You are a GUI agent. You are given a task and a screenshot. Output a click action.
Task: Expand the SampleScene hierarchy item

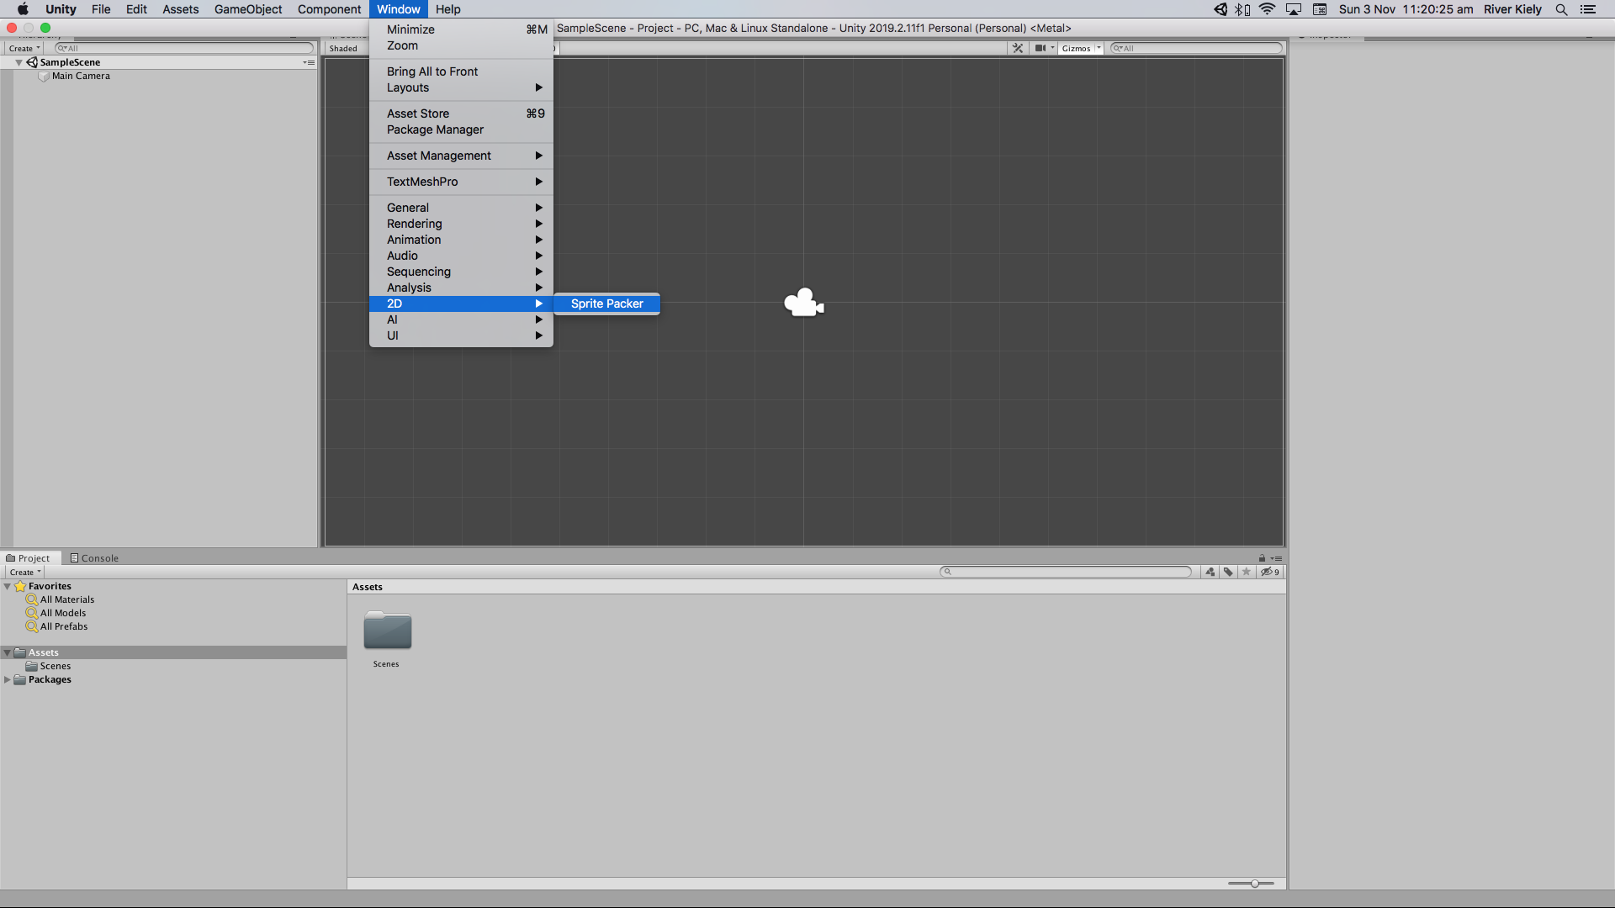19,61
